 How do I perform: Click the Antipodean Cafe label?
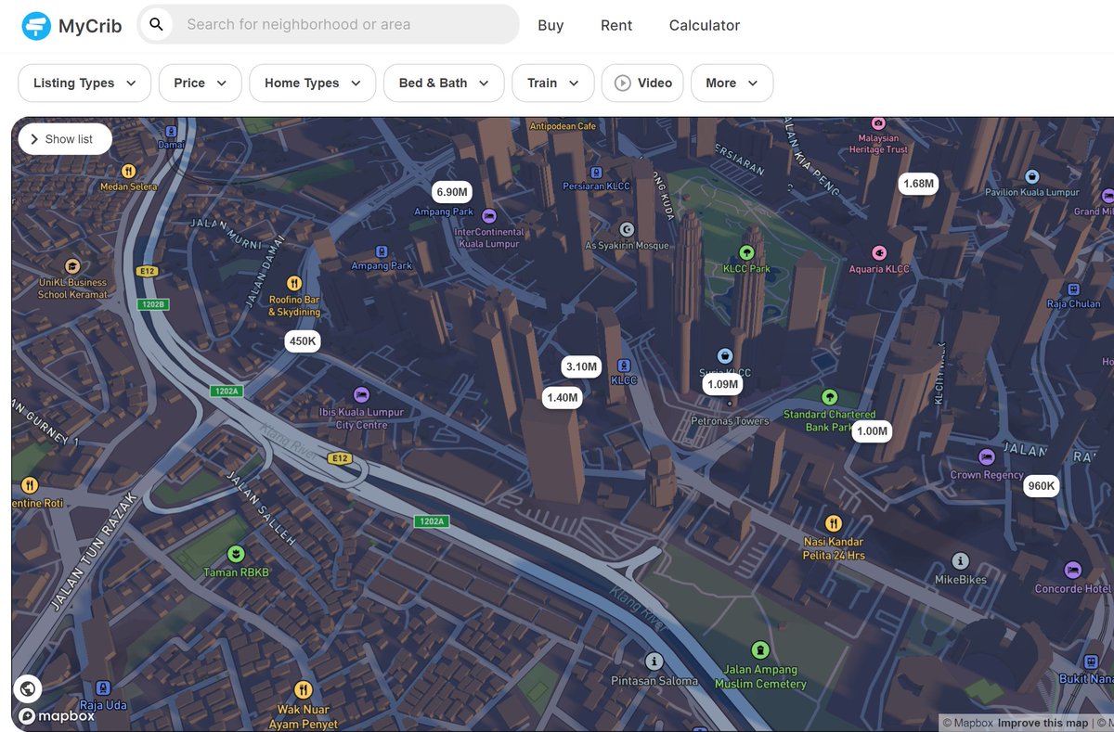point(563,126)
